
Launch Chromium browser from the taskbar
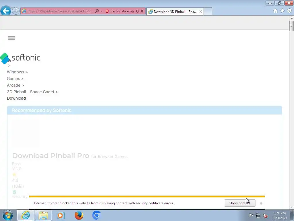pyautogui.click(x=96, y=215)
